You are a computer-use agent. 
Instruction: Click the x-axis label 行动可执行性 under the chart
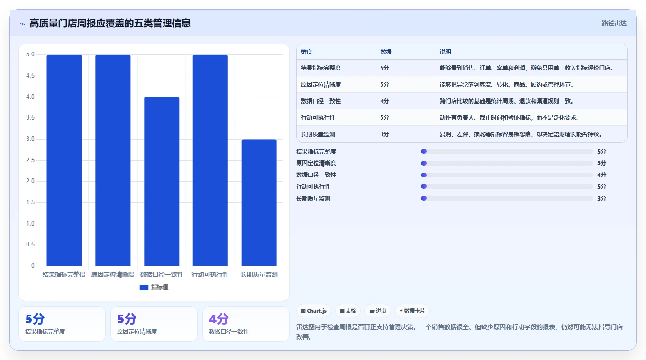pos(210,274)
